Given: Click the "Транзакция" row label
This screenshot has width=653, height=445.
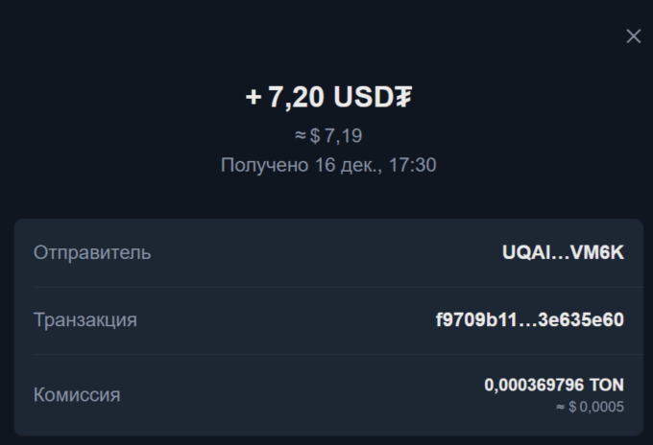Looking at the screenshot, I should point(85,320).
